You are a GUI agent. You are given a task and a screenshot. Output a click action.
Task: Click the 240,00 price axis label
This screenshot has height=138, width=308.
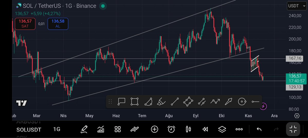(x=295, y=16)
